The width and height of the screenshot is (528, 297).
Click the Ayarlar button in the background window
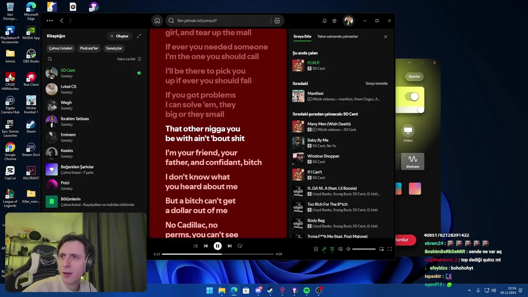tap(414, 76)
